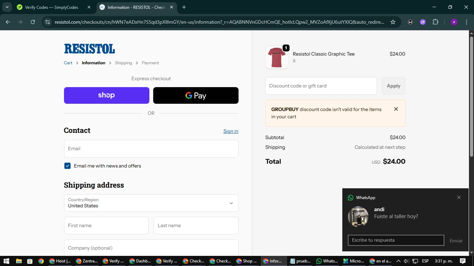Viewport: 474px width, 266px height.
Task: Switch to Dashb... taskbar window
Action: coord(140,261)
